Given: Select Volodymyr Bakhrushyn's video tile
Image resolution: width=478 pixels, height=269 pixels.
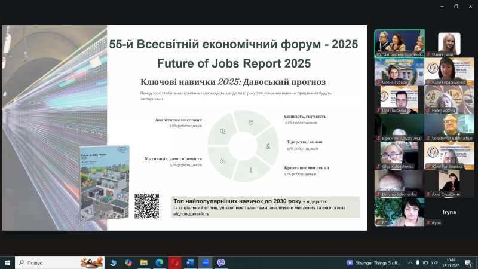Looking at the screenshot, I should 449,128.
